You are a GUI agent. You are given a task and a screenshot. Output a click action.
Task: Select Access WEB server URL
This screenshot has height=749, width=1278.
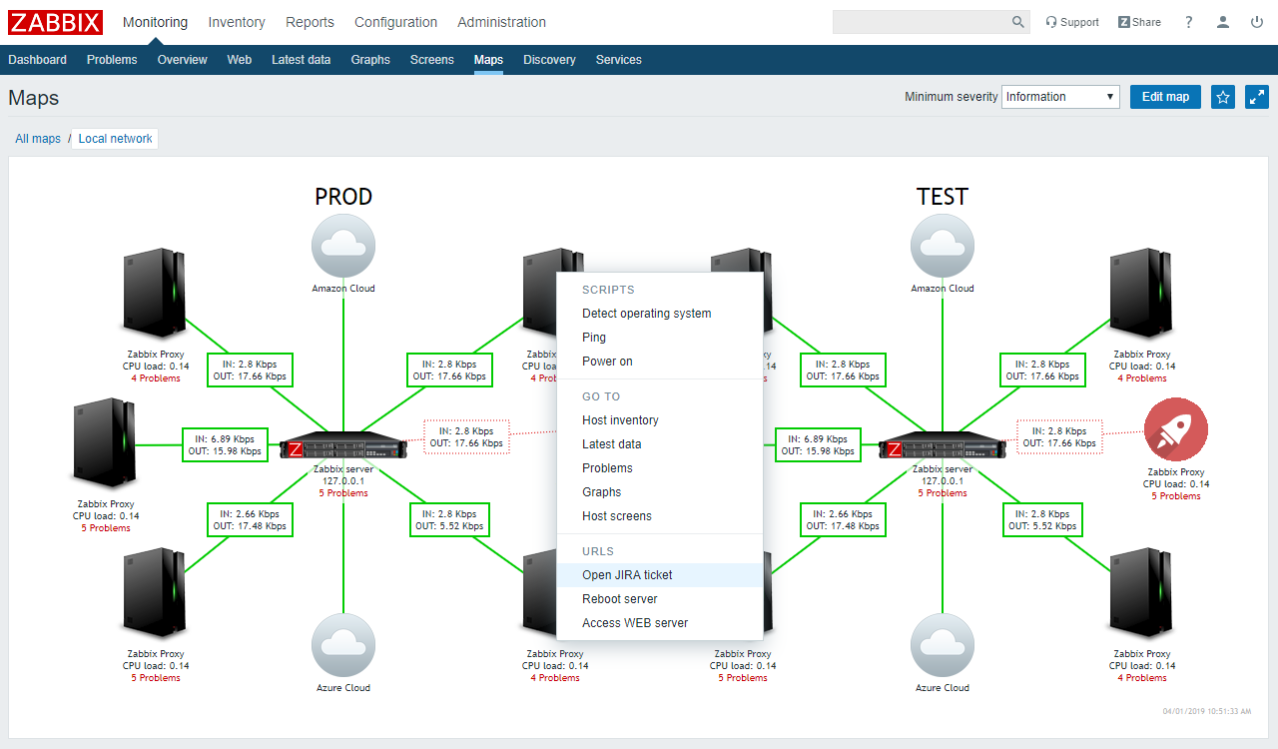660,623
